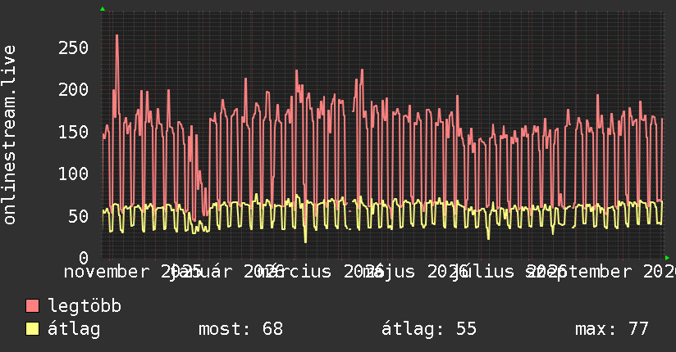This screenshot has width=676, height=352.
Task: Click the green arrow atop the y-axis
Action: [103, 9]
